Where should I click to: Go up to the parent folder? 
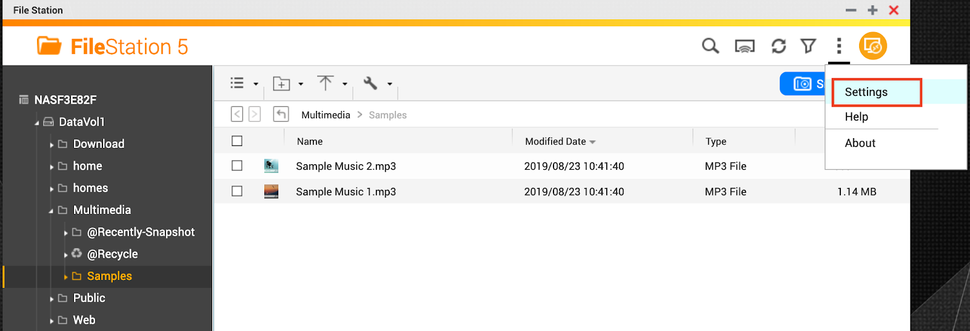pyautogui.click(x=281, y=114)
